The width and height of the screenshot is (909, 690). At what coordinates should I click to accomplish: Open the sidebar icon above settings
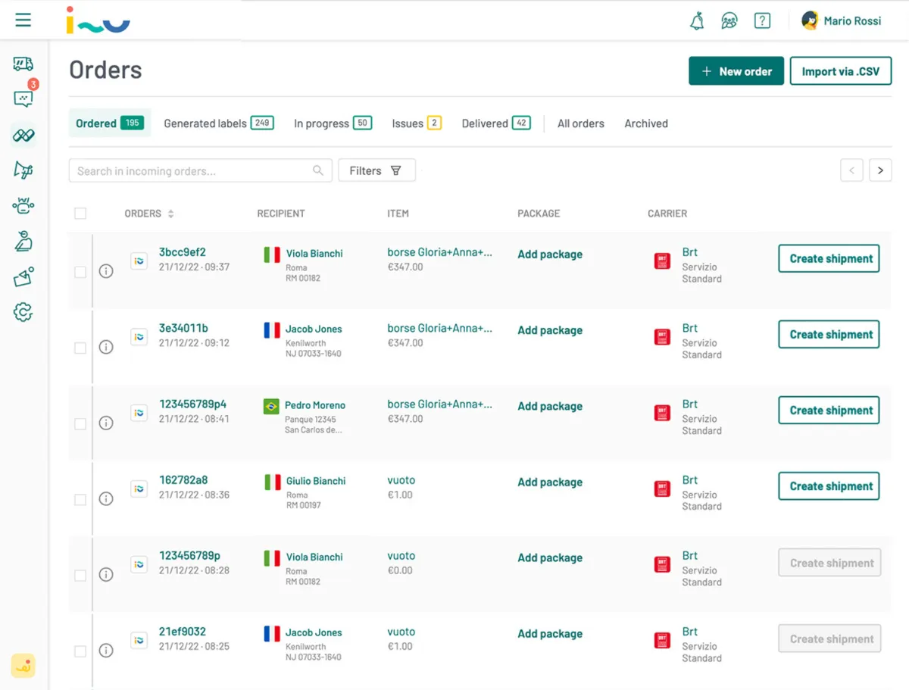[x=23, y=277]
